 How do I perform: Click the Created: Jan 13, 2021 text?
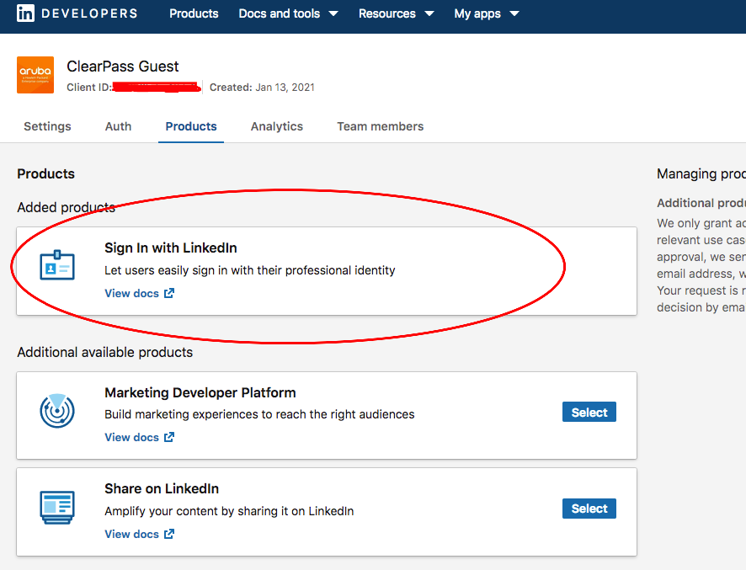[x=262, y=88]
